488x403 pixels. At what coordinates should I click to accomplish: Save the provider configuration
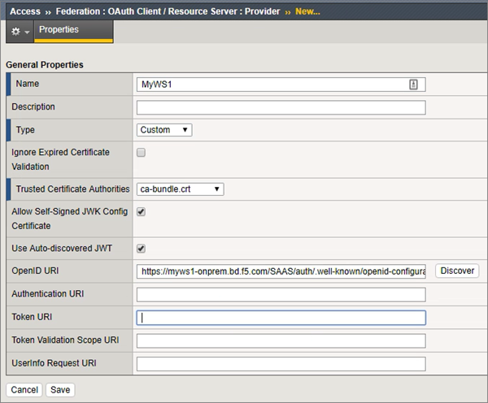click(60, 390)
